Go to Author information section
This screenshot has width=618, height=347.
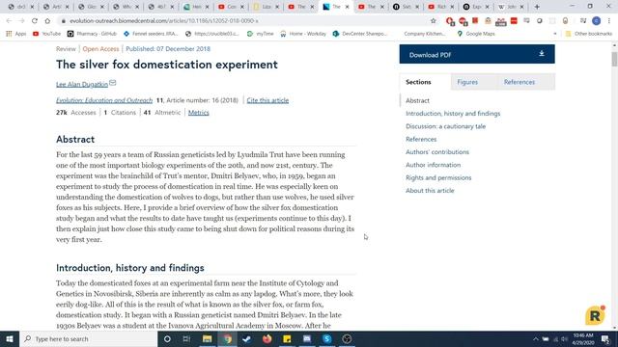click(x=433, y=165)
